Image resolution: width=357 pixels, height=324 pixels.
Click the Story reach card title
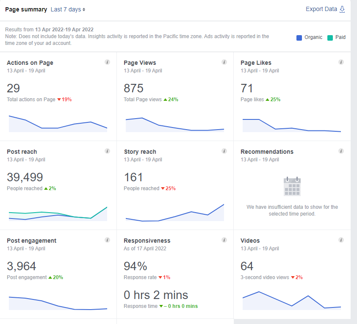point(140,152)
